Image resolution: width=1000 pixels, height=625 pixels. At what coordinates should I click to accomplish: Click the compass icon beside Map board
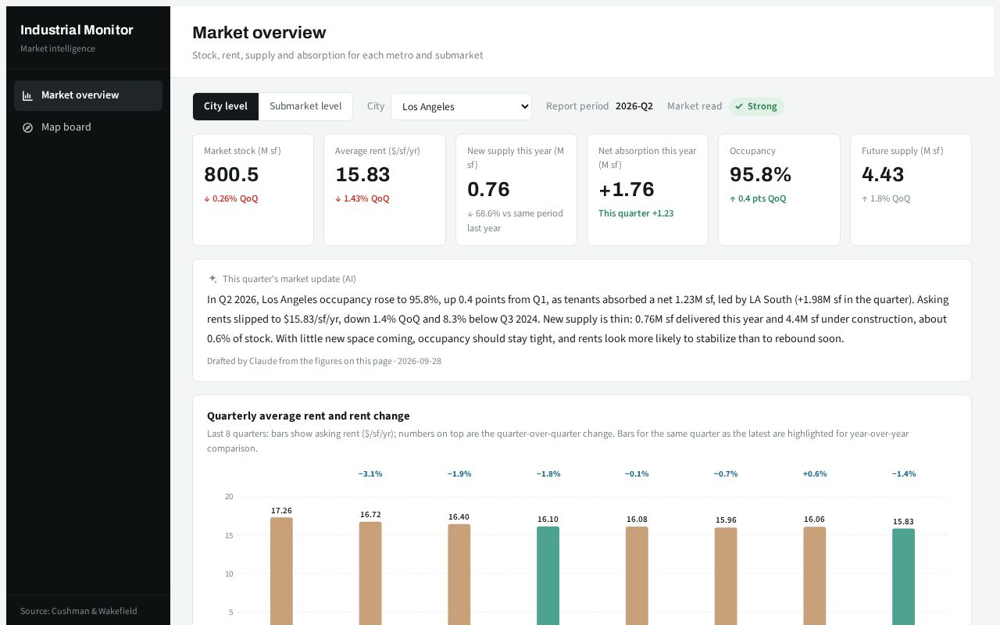[x=27, y=127]
